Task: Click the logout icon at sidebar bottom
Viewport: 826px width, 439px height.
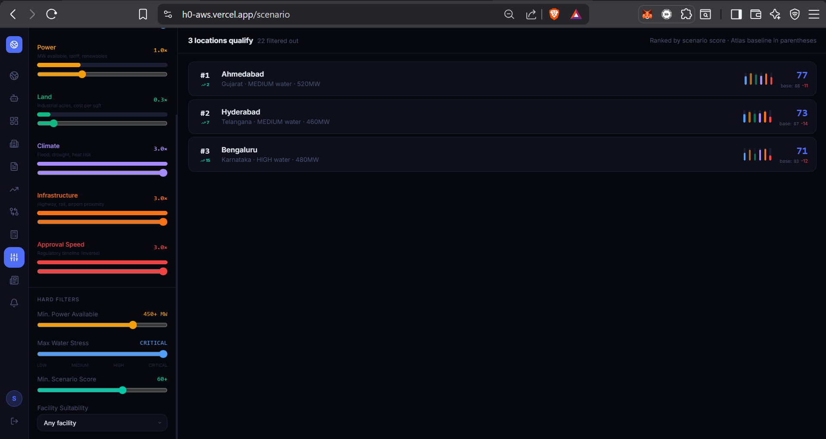Action: pos(14,421)
